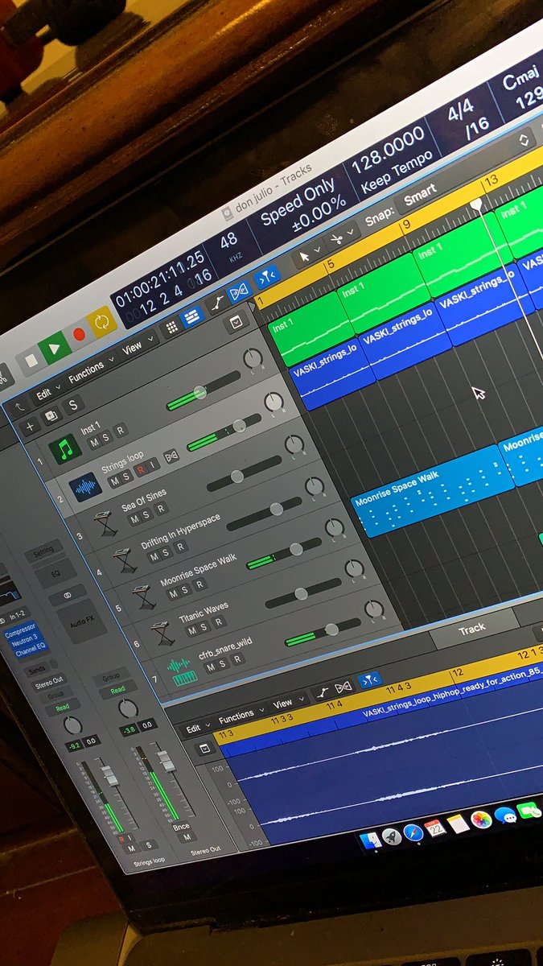Viewport: 543px width, 966px height.
Task: Toggle the global solo S button
Action: point(72,405)
